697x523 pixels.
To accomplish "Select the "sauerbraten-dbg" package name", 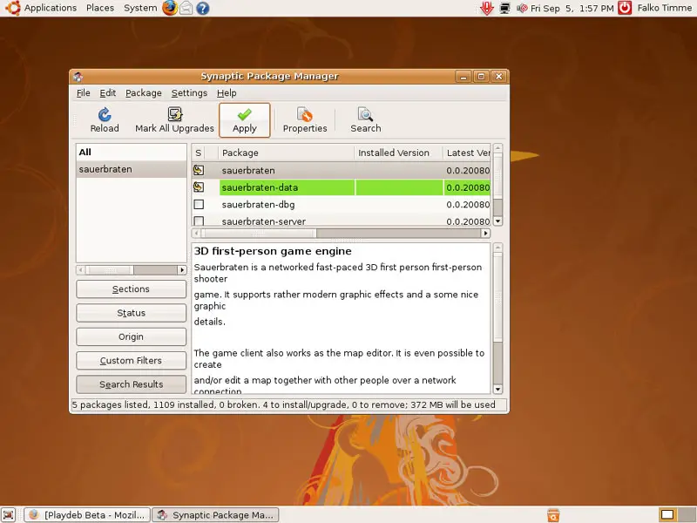I will pos(258,205).
